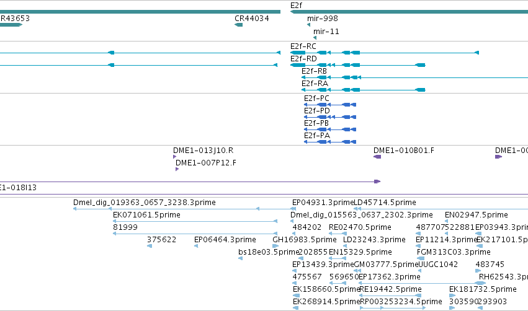The height and width of the screenshot is (311, 528).
Task: Select the RE19442.5prime label
Action: (390, 290)
